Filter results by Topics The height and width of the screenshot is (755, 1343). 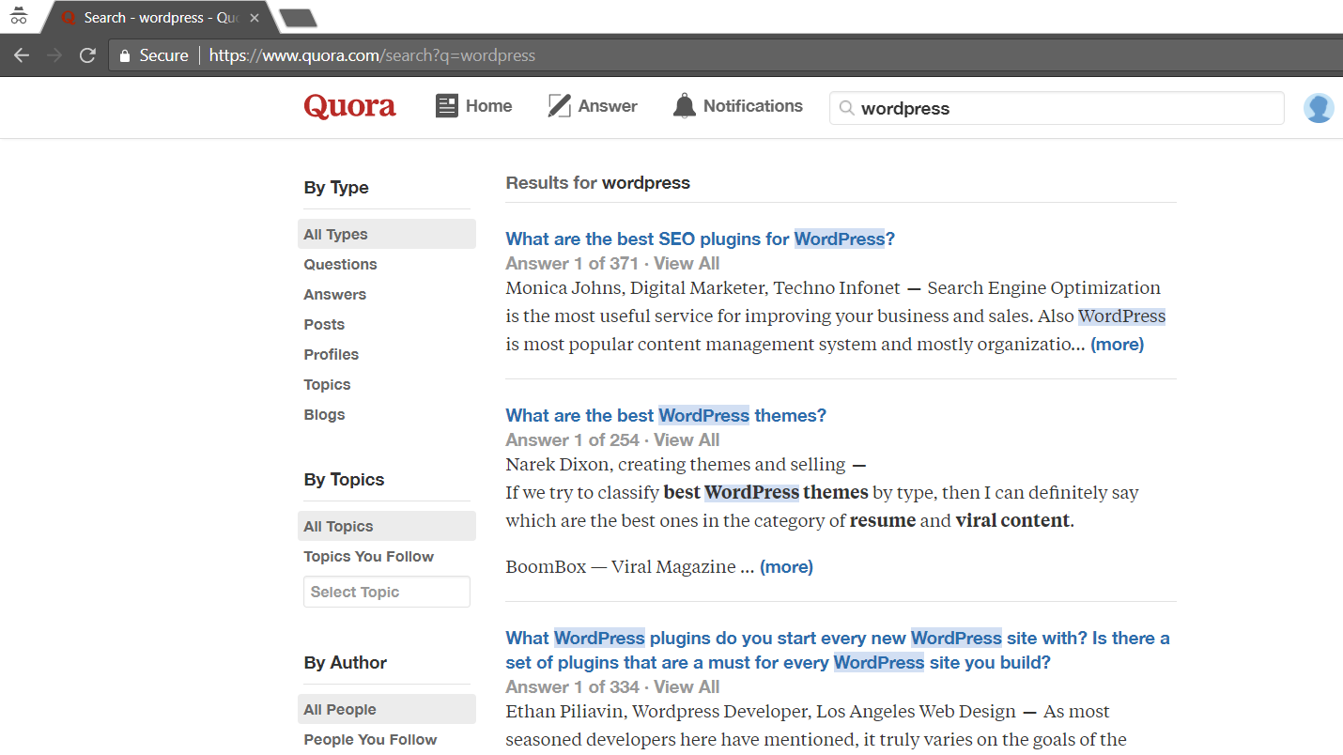327,384
